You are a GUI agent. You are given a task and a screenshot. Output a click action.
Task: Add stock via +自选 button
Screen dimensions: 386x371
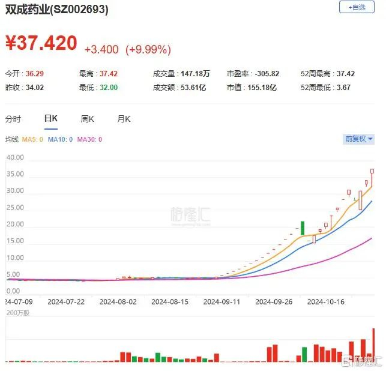point(357,7)
